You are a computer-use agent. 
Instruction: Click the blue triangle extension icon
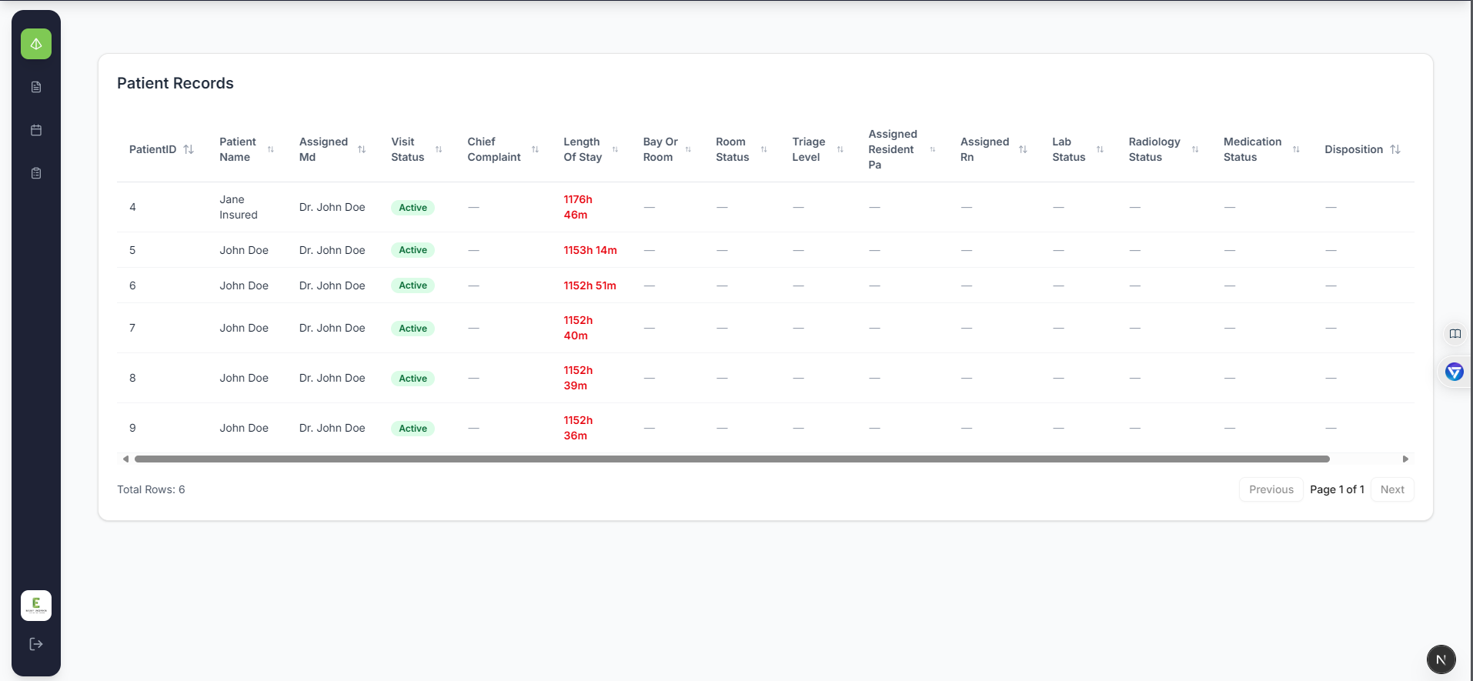tap(1454, 372)
